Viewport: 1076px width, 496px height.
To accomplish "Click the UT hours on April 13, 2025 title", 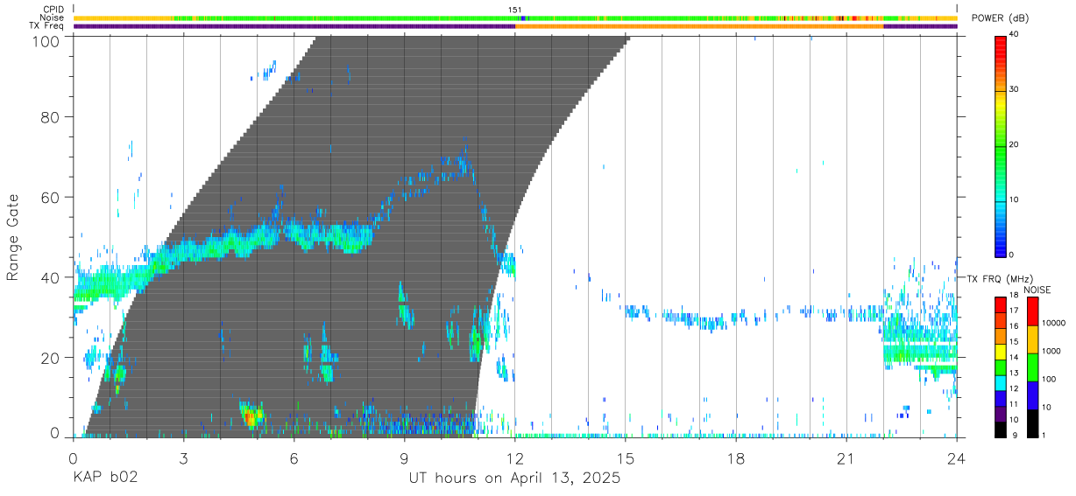I will tap(515, 479).
